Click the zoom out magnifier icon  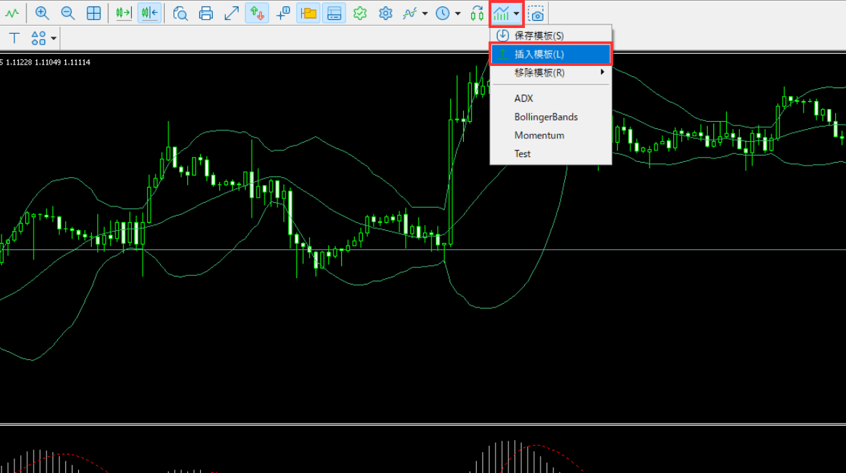coord(67,13)
